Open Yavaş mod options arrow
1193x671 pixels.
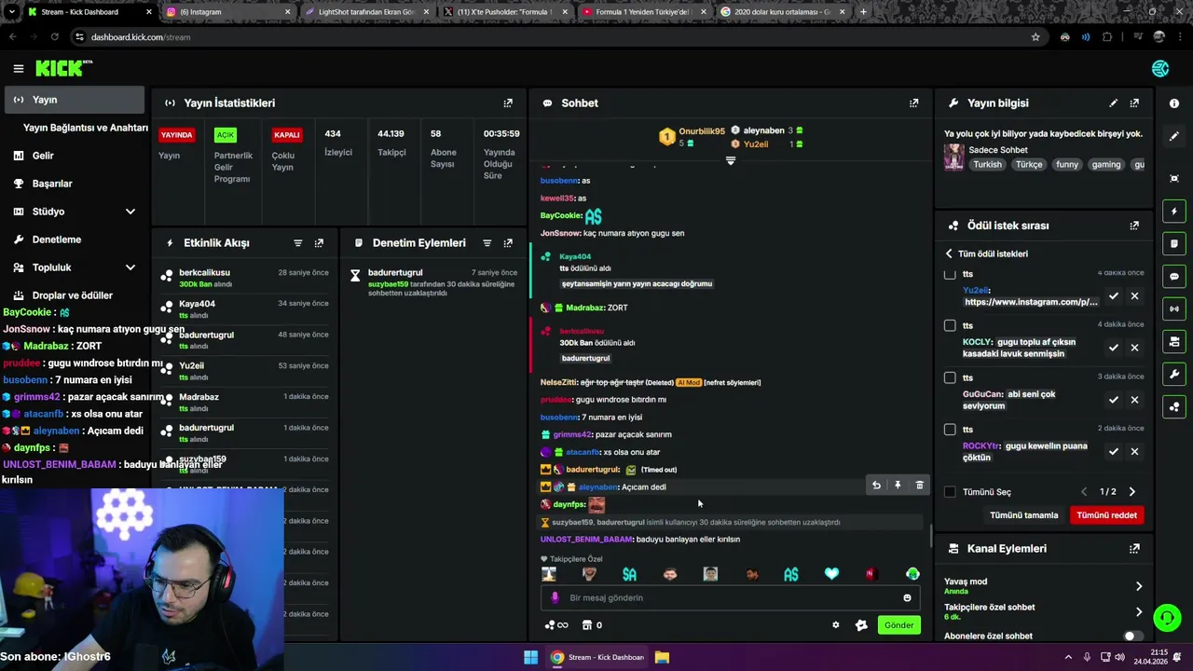pyautogui.click(x=1139, y=586)
